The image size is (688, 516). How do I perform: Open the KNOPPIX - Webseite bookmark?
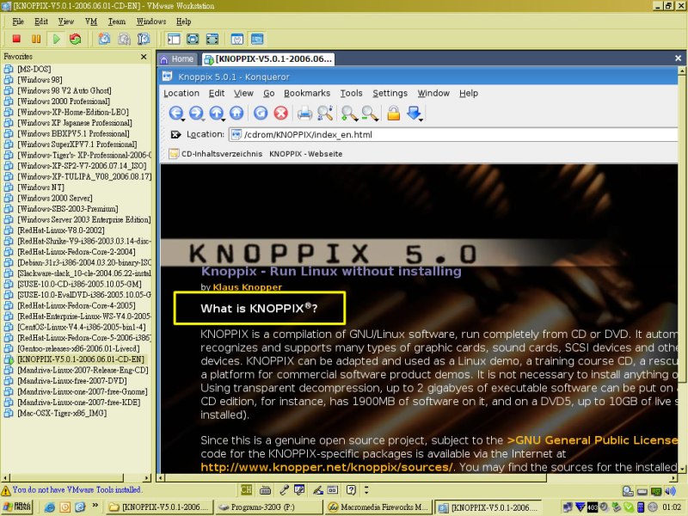tap(306, 154)
